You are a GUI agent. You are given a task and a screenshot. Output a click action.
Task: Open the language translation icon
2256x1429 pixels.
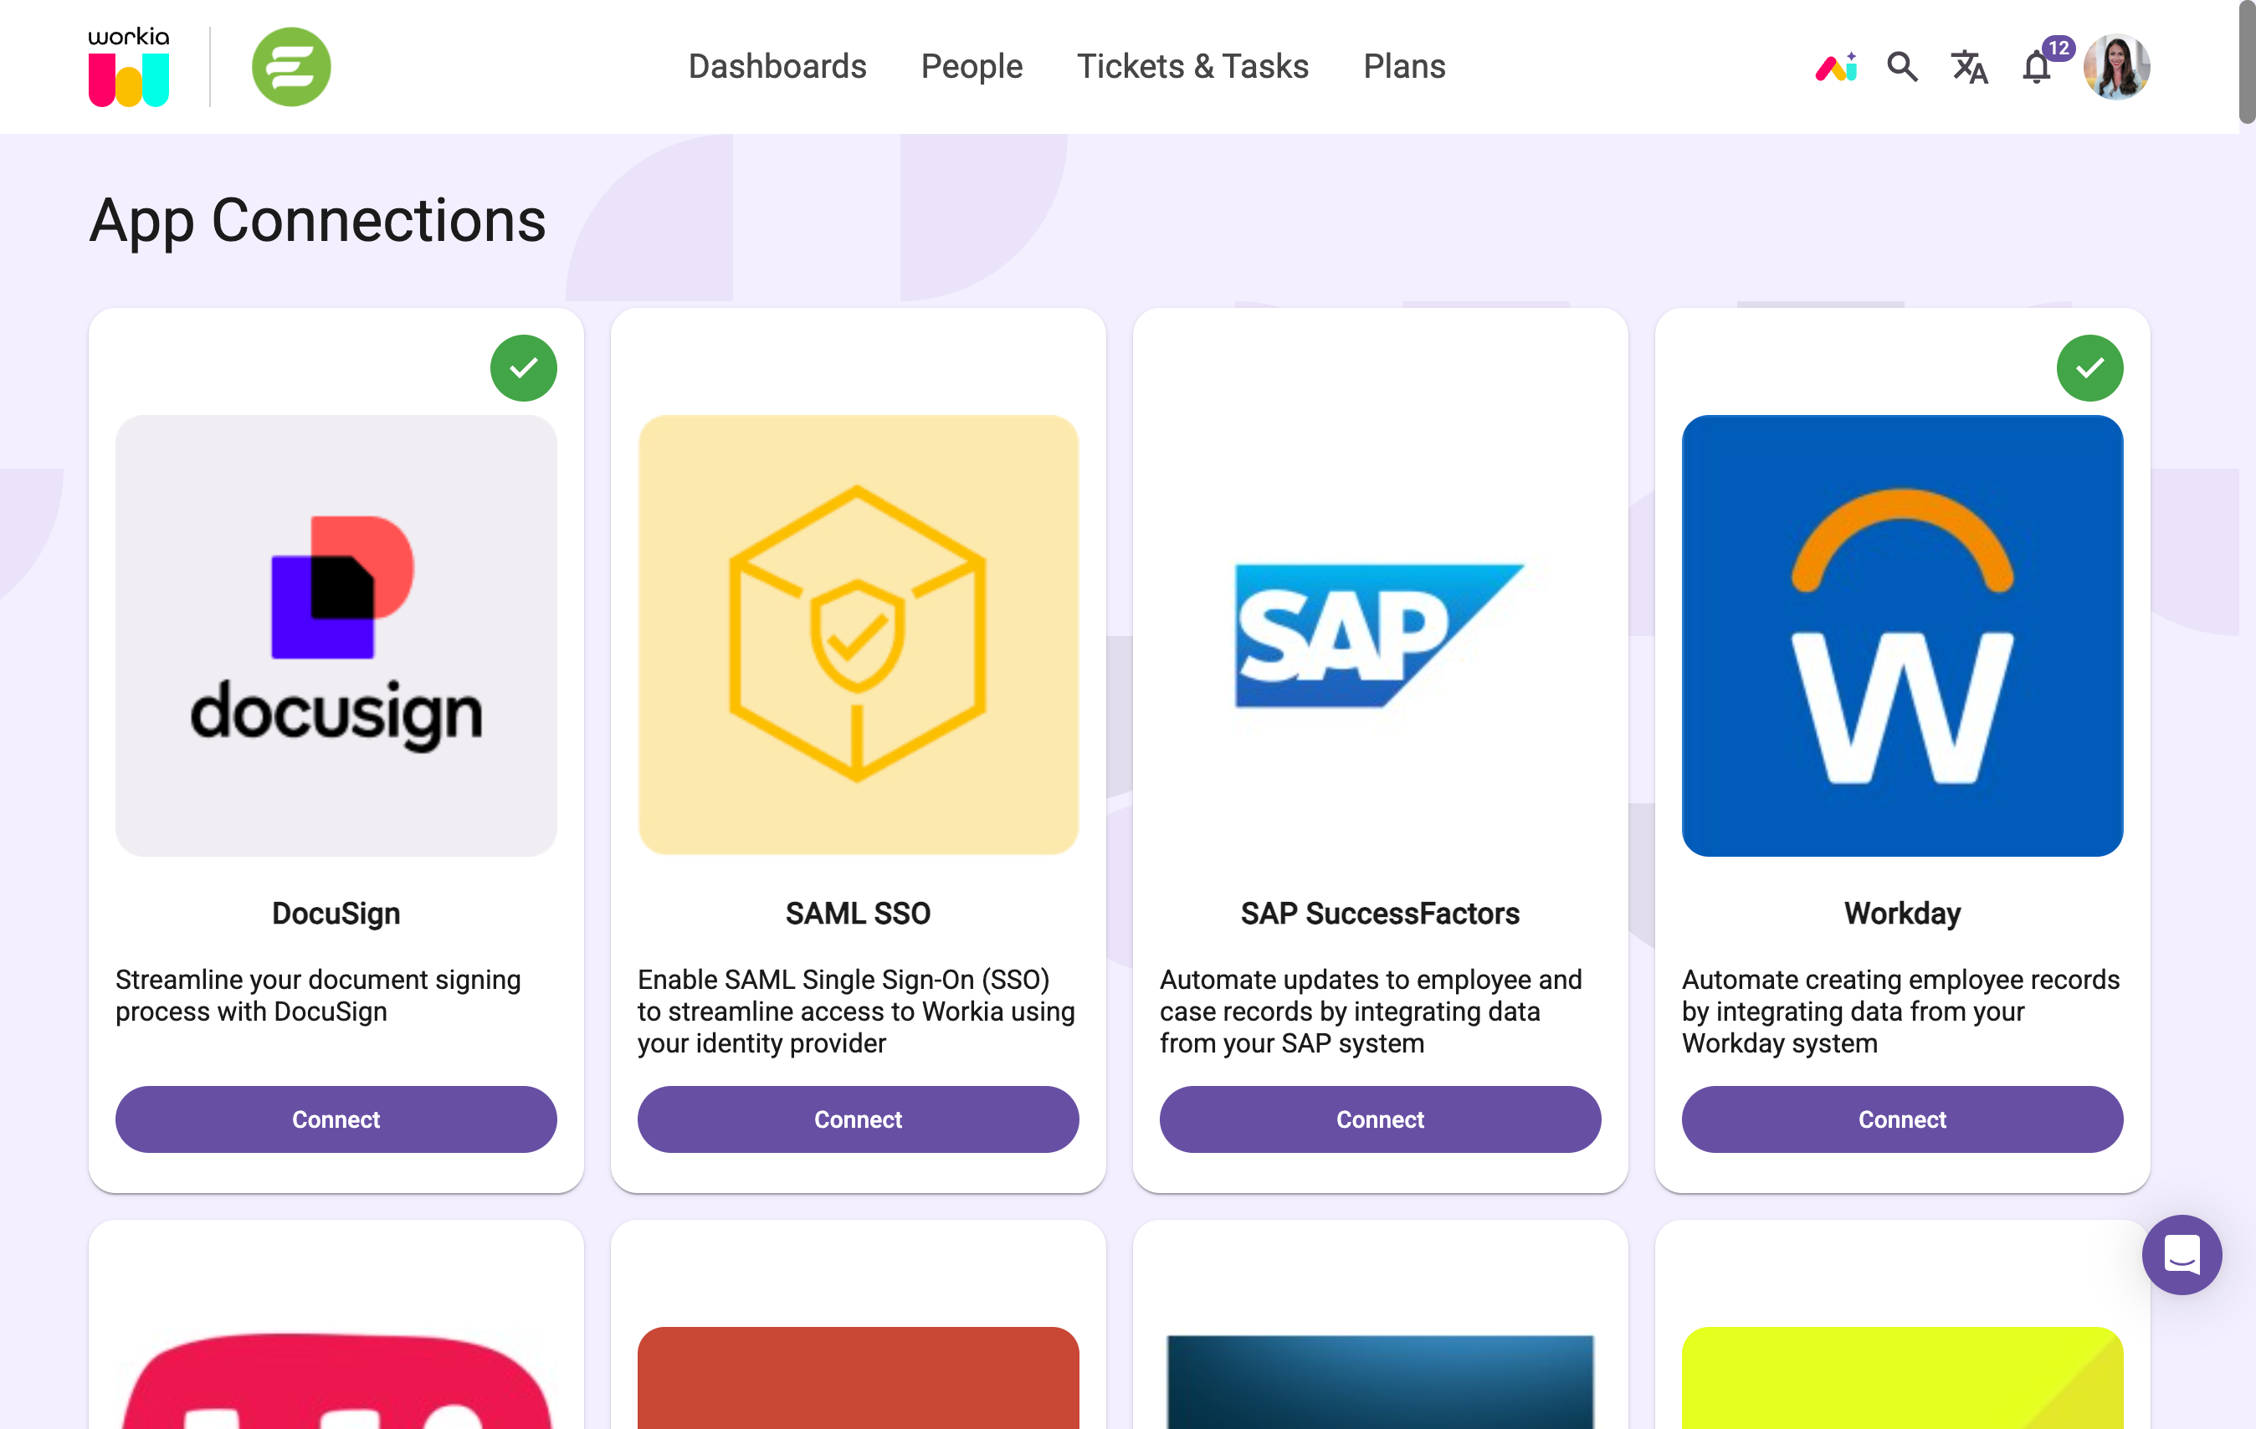click(1969, 66)
